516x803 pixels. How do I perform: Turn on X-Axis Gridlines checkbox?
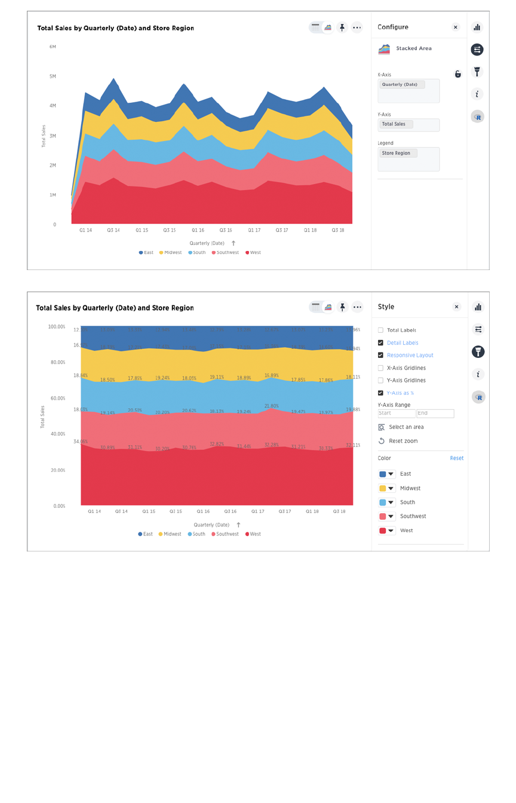(x=380, y=368)
